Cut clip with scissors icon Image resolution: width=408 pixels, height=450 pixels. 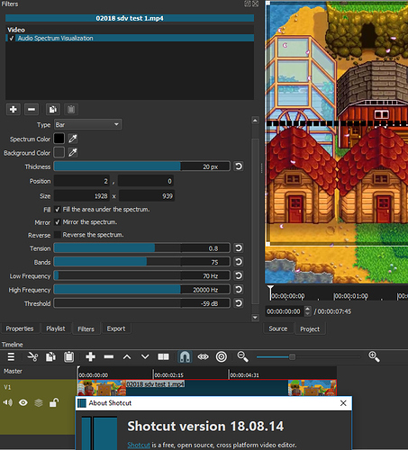pyautogui.click(x=32, y=357)
